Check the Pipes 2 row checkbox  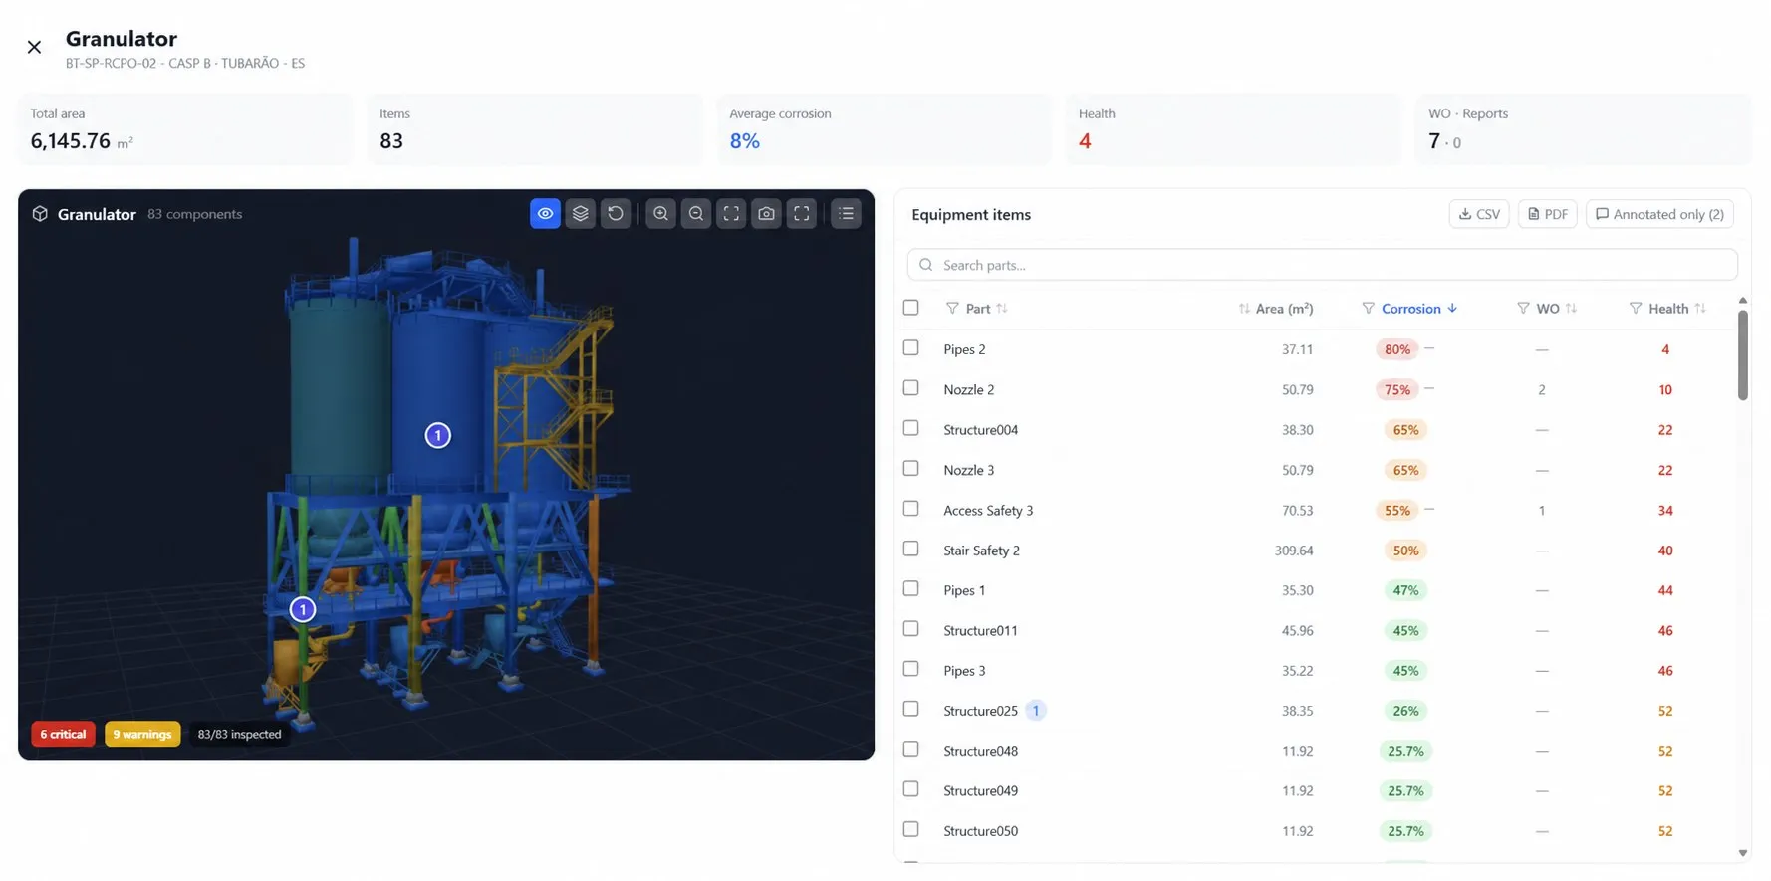point(910,347)
